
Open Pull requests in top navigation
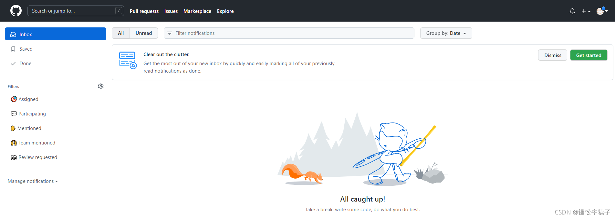[144, 11]
